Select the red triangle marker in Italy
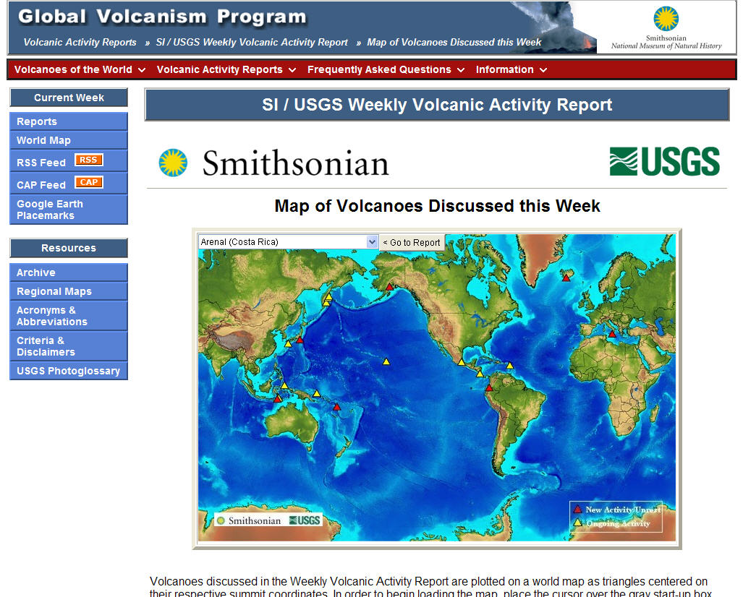This screenshot has height=597, width=743. (612, 334)
